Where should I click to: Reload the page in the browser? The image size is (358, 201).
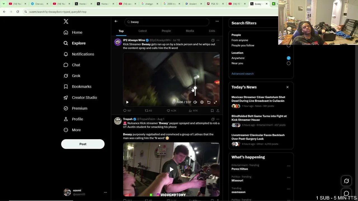coord(18,12)
